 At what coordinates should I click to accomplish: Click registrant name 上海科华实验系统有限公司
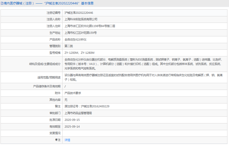(81, 19)
